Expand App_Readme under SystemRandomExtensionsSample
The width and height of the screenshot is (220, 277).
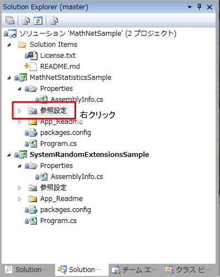pos(19,199)
